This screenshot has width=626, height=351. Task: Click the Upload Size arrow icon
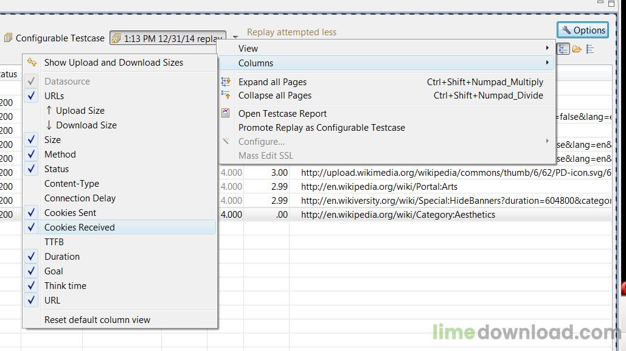[50, 110]
